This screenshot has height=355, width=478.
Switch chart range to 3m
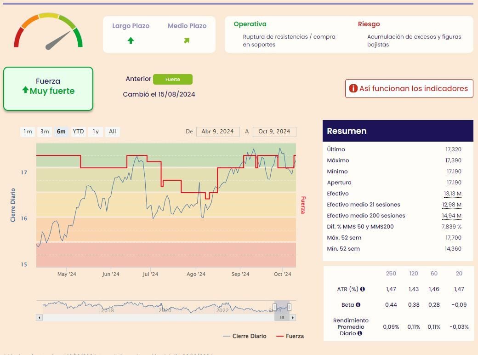[45, 132]
